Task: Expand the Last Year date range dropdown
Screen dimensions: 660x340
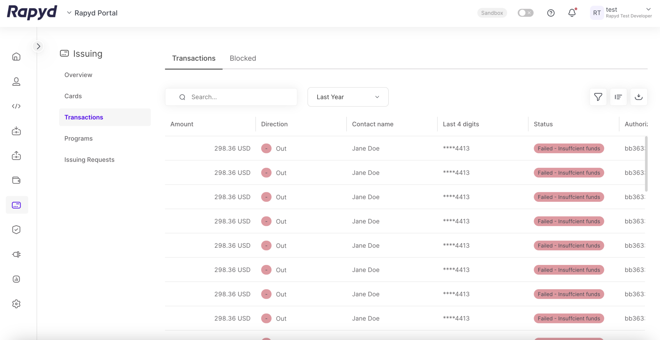Action: pos(348,97)
